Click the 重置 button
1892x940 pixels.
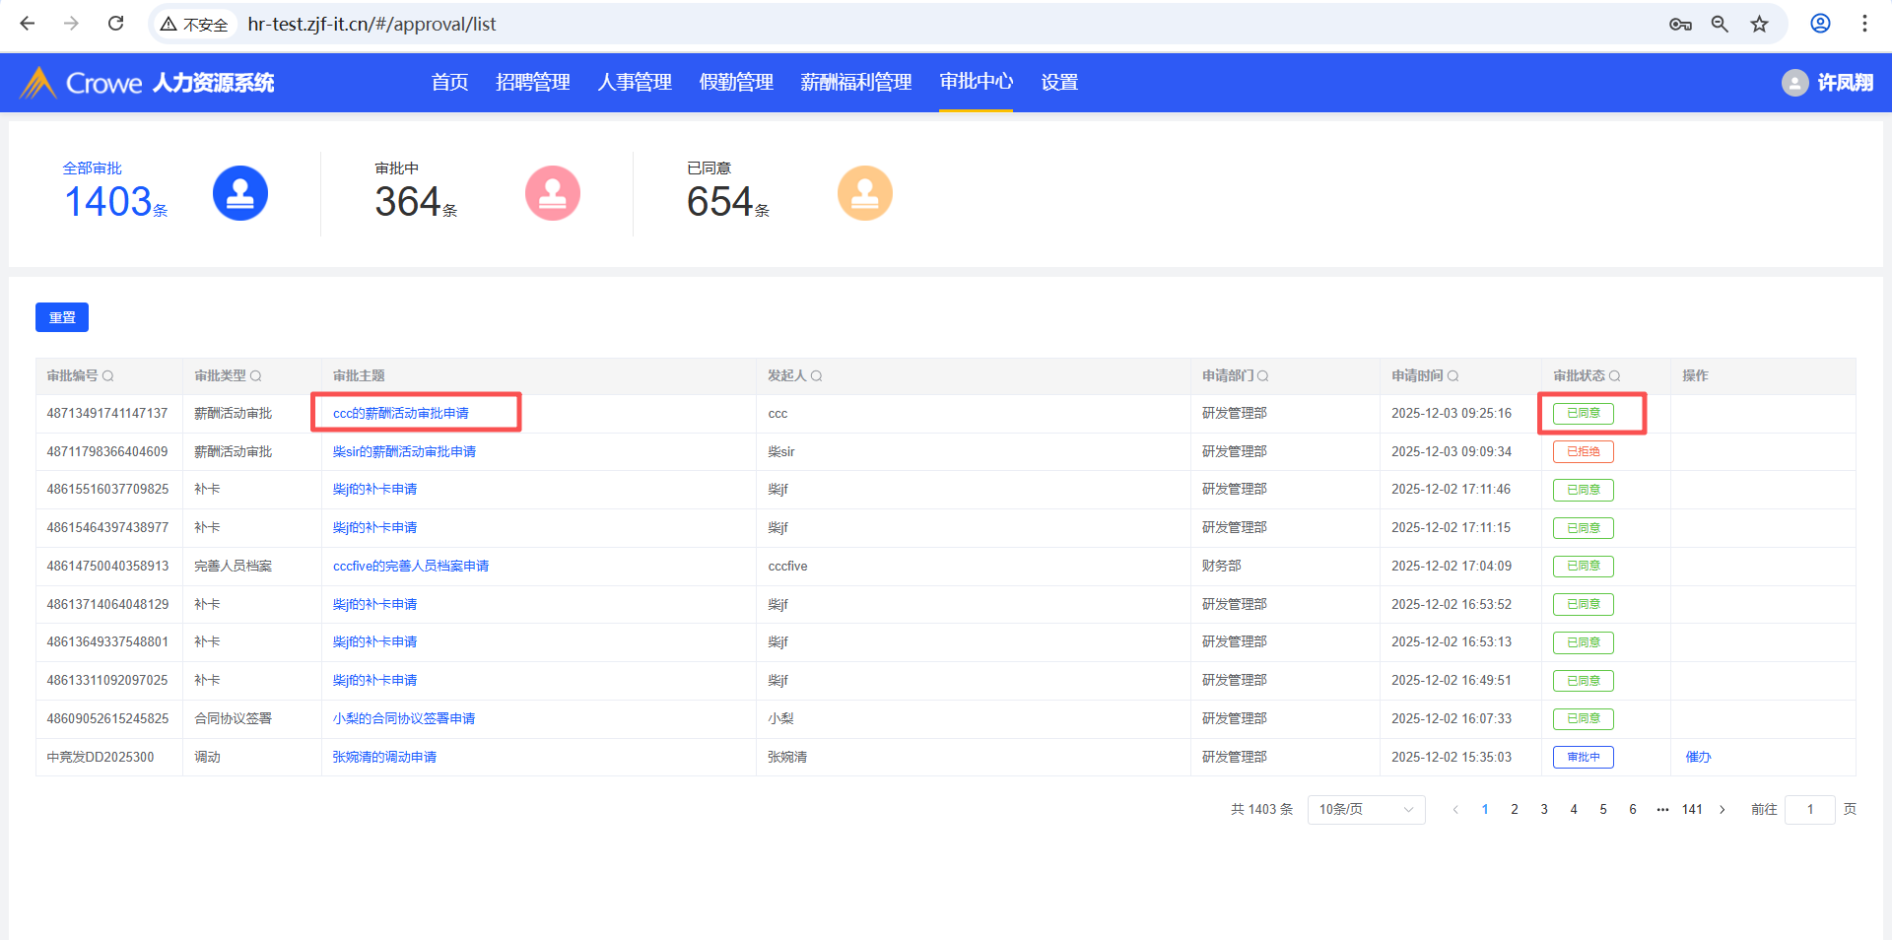pyautogui.click(x=62, y=317)
